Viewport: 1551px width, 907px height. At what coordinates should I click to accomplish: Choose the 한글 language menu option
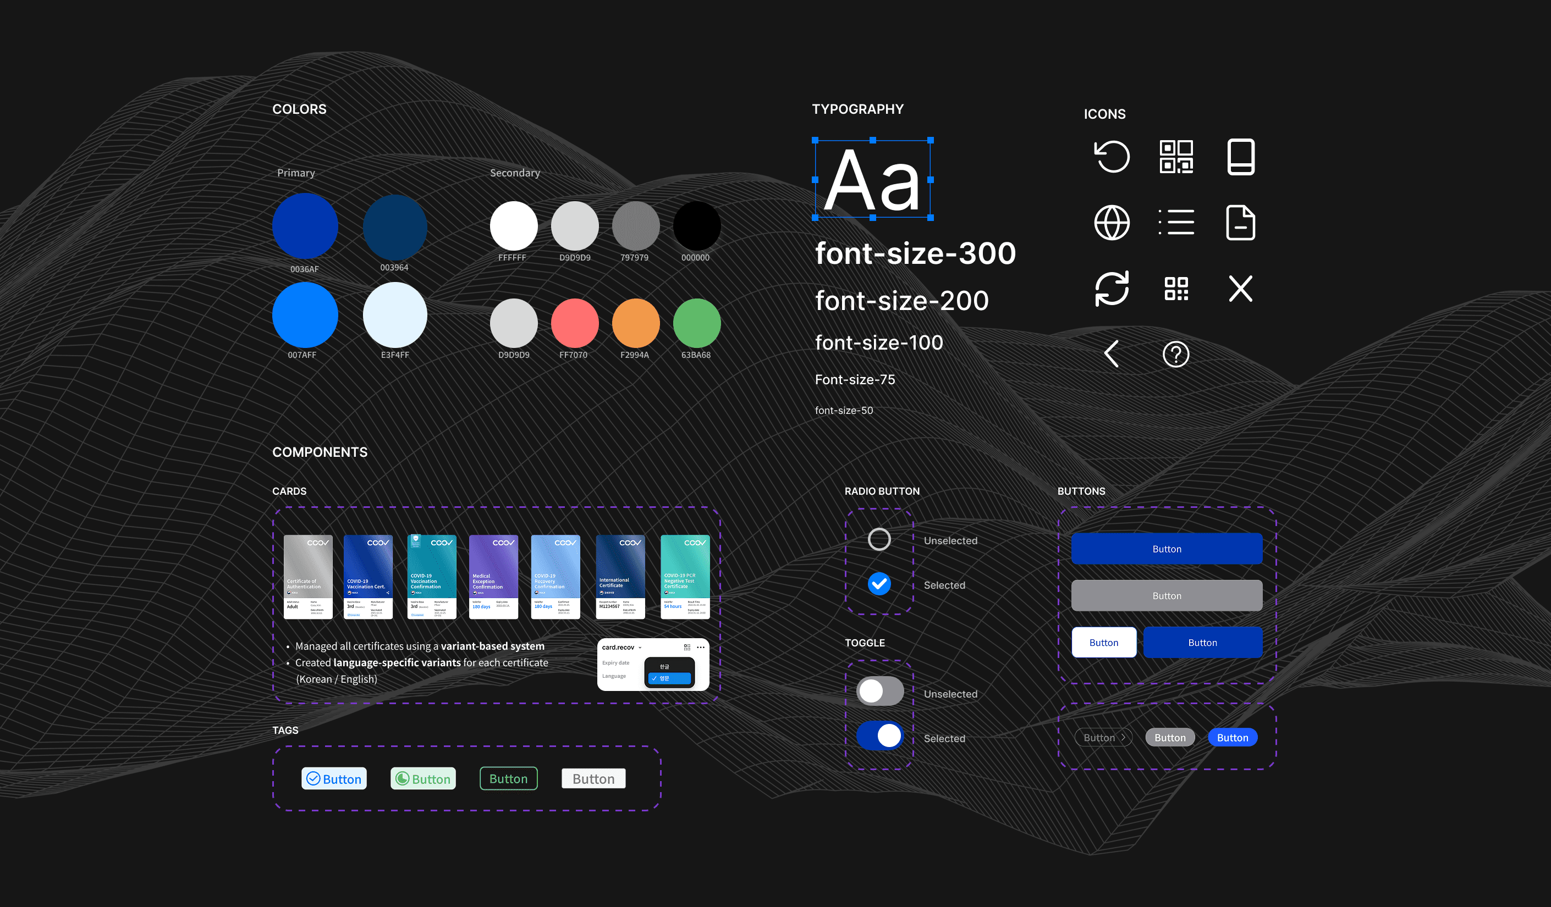coord(665,667)
